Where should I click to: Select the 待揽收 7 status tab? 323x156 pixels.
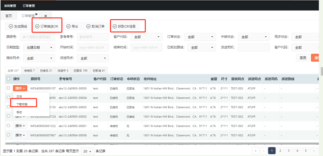click(x=29, y=70)
